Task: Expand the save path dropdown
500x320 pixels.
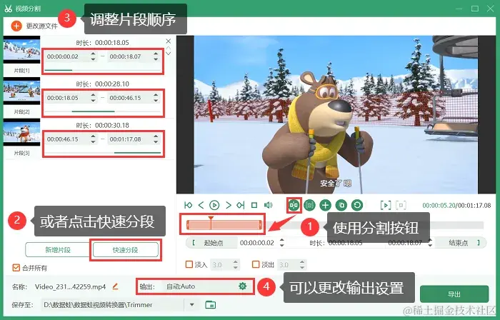Action: click(x=192, y=305)
